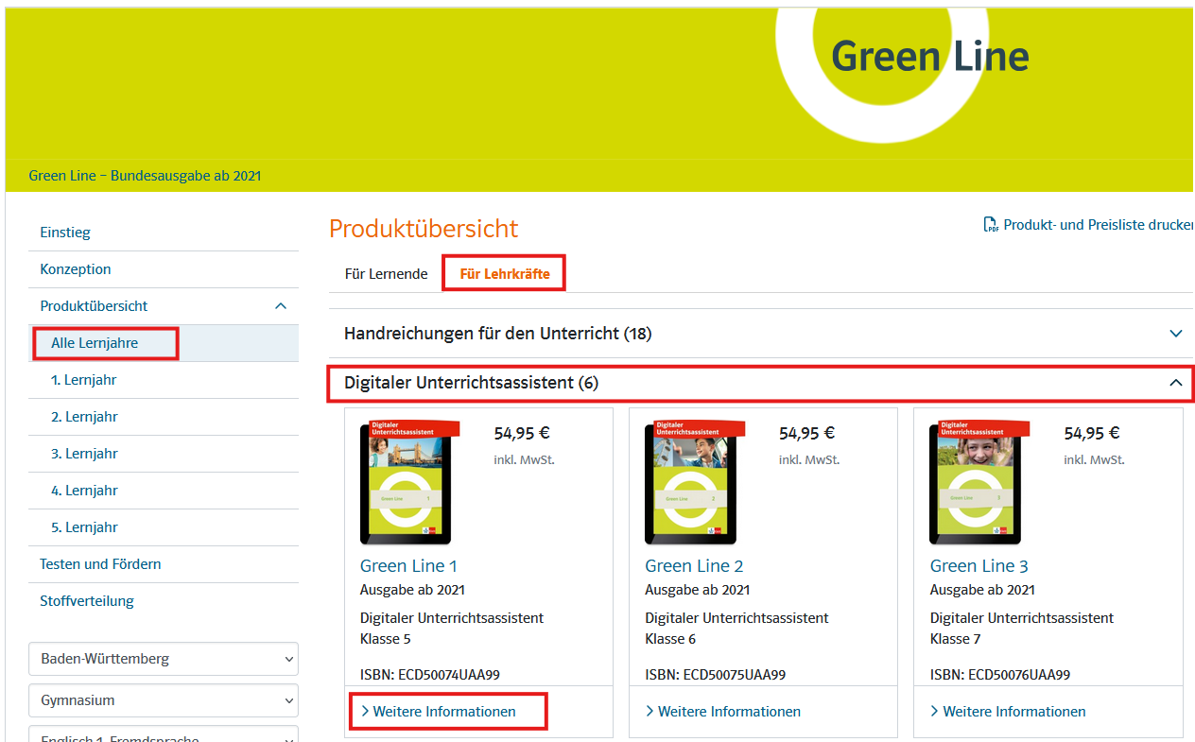This screenshot has height=742, width=1195.
Task: Click the ISBN: ECD50075UAA99 text
Action: 716,675
